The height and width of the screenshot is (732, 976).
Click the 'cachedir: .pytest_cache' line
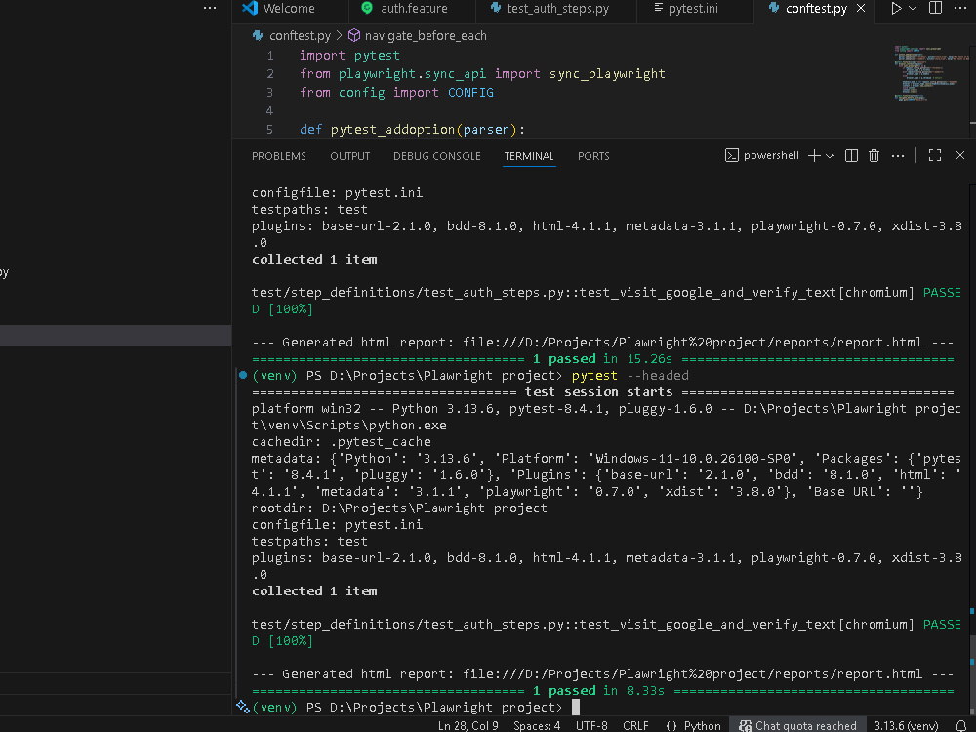coord(341,442)
